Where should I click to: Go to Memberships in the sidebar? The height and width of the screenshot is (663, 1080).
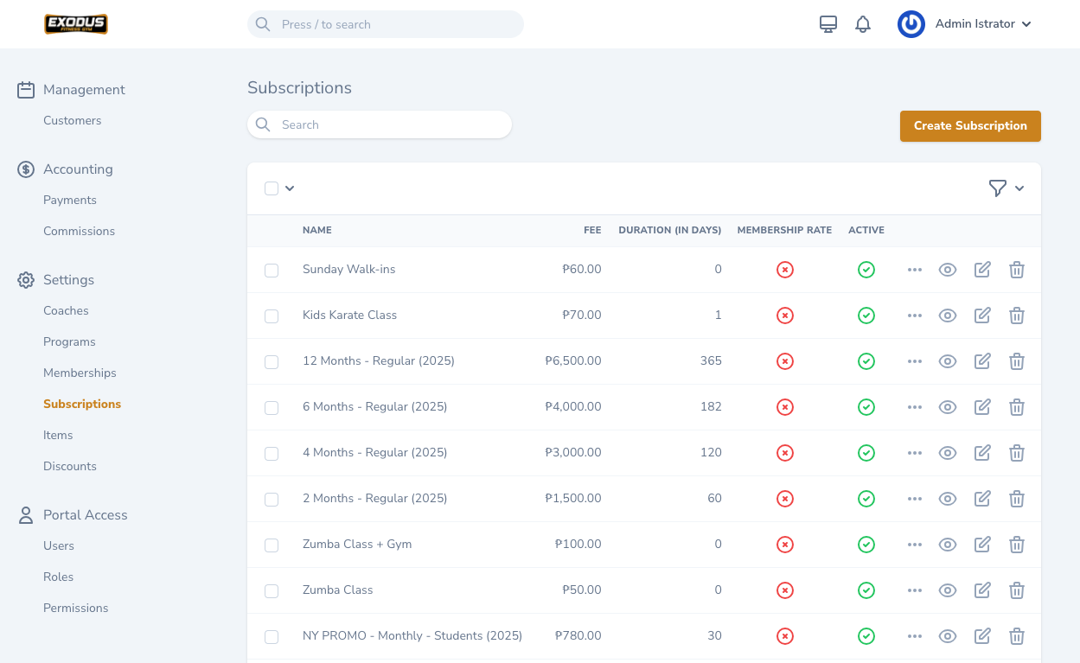tap(80, 373)
